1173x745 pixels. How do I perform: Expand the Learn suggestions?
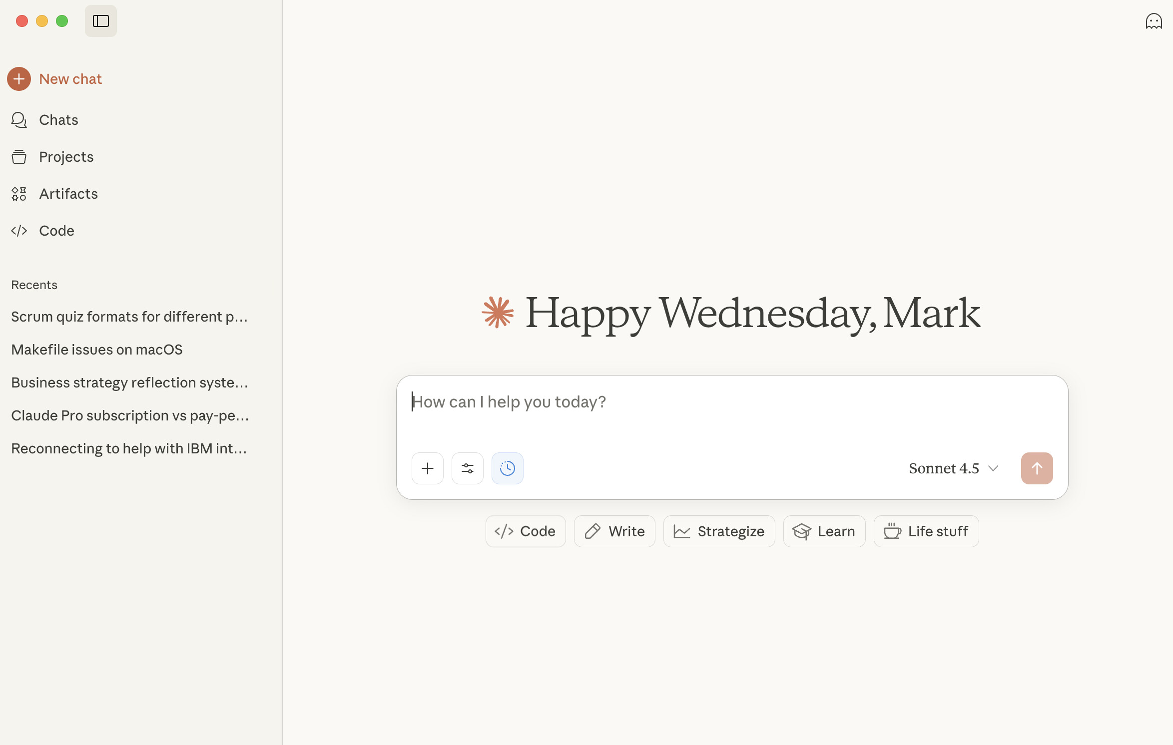824,531
